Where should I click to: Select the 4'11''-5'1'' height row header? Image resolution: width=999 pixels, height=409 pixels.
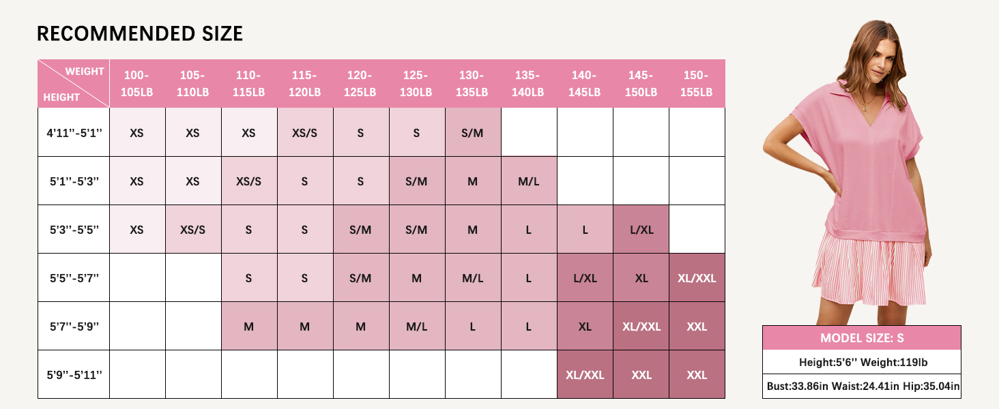point(74,132)
